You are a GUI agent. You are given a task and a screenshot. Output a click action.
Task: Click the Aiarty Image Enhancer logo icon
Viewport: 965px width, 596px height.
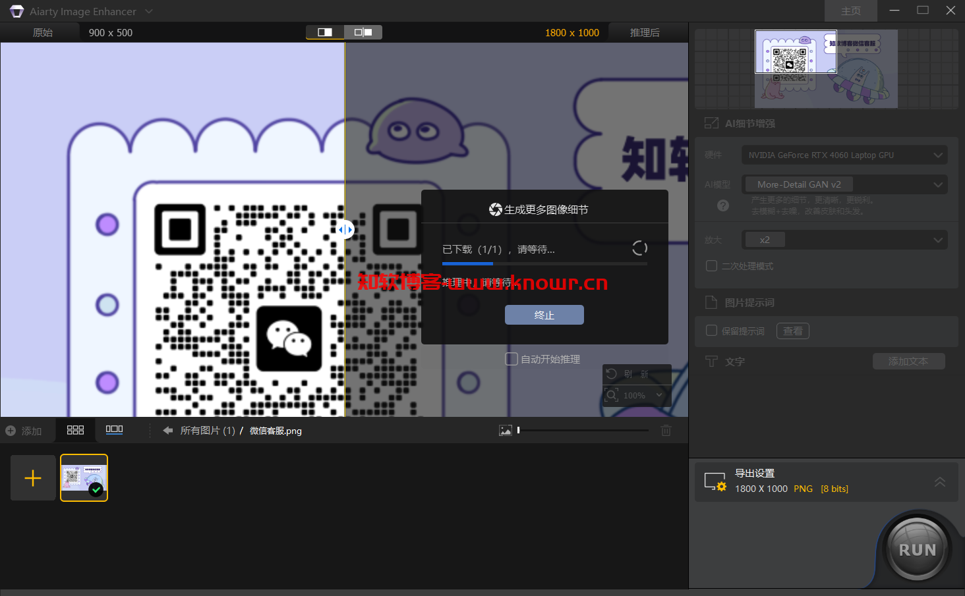click(x=16, y=11)
